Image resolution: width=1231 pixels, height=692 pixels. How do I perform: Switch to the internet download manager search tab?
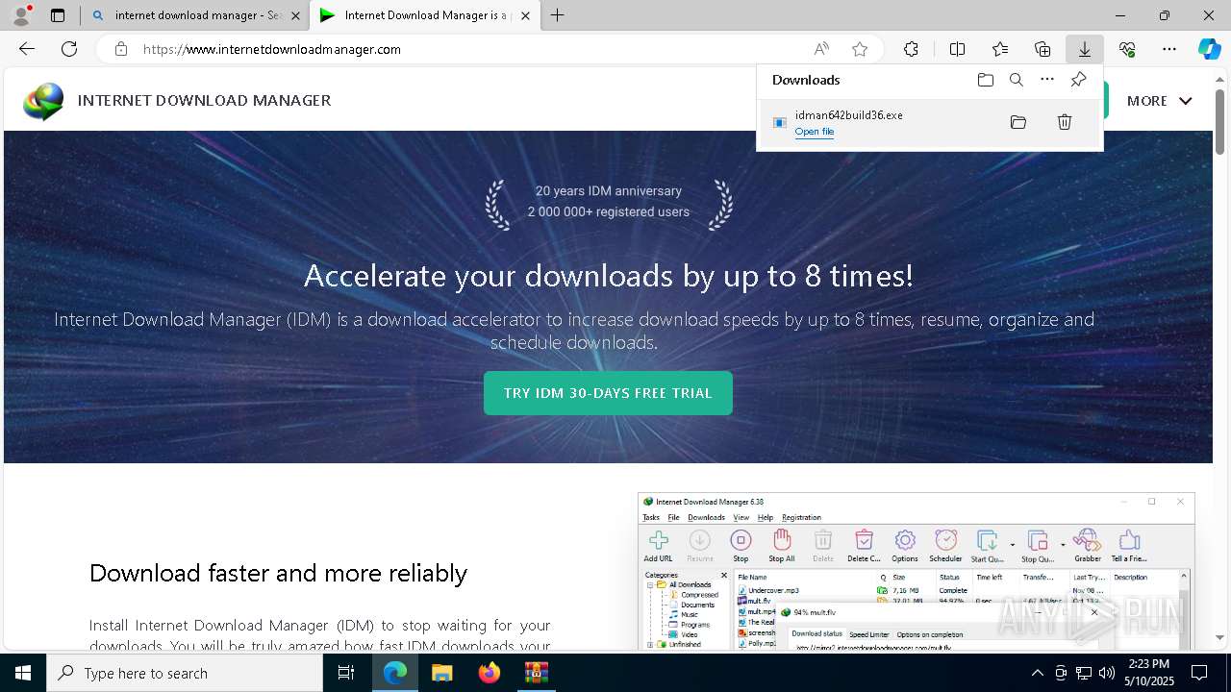click(x=195, y=15)
